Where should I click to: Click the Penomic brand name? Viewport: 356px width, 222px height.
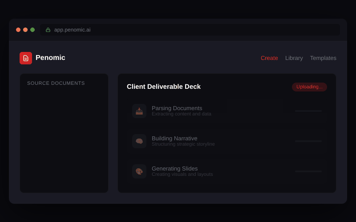click(50, 58)
